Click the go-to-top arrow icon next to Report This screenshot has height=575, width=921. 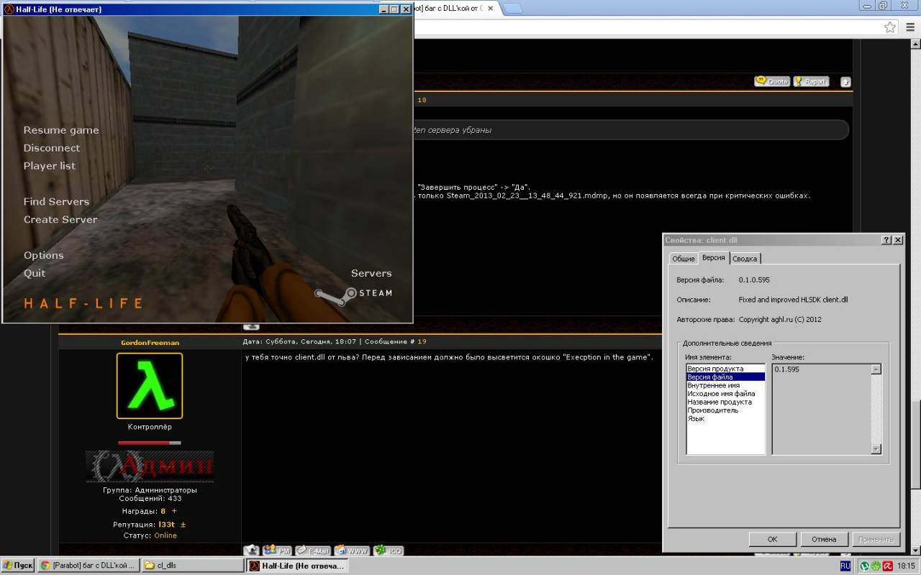(845, 82)
